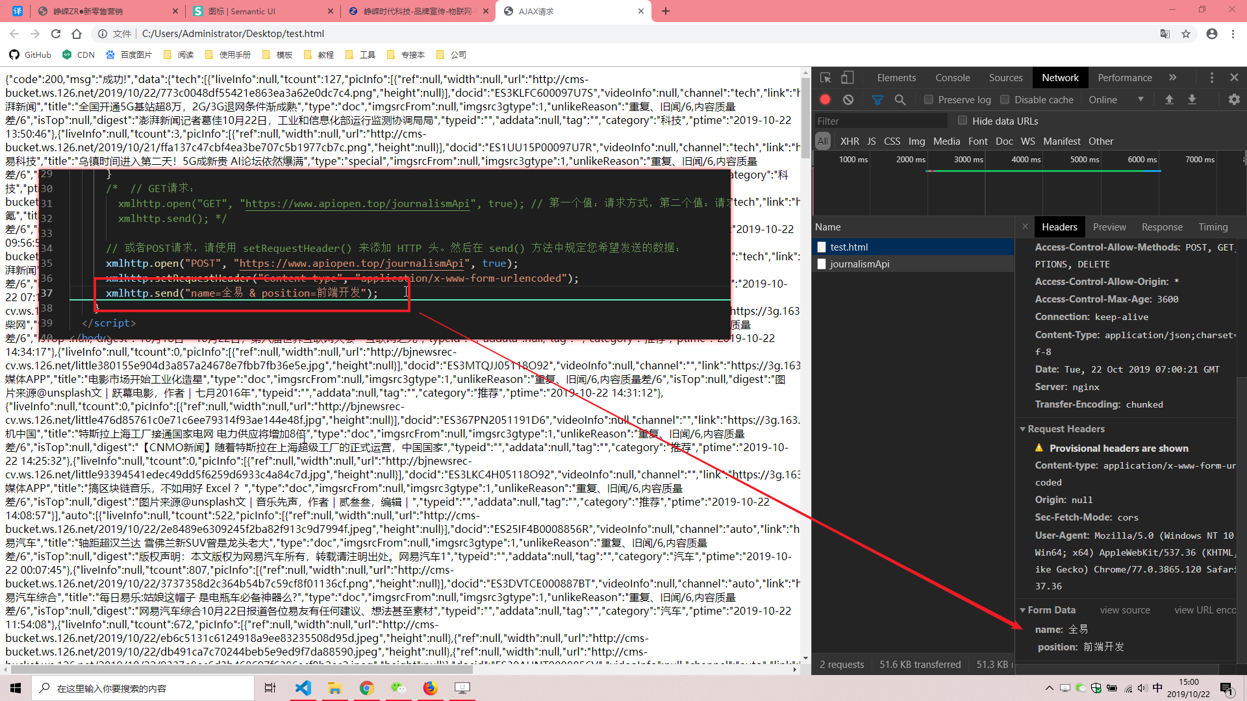The image size is (1247, 701).
Task: Import HAR file upload icon
Action: (1169, 99)
